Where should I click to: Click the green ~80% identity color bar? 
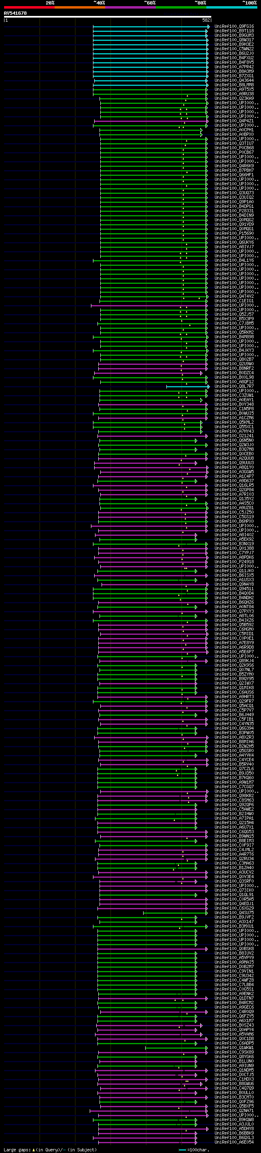(181, 7)
